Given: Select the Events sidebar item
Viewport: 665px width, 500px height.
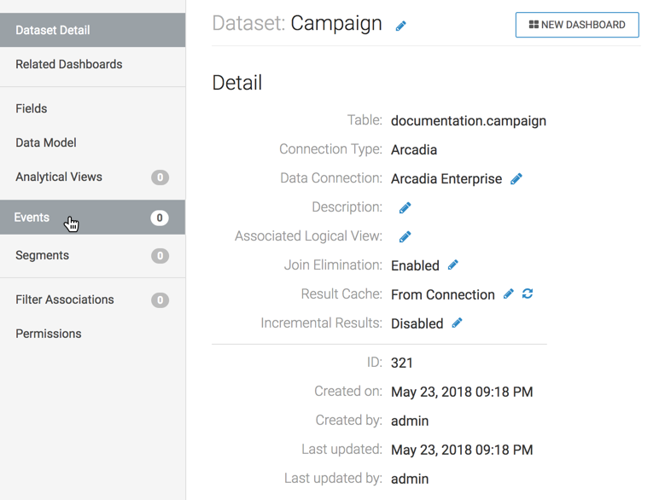Looking at the screenshot, I should (x=32, y=218).
